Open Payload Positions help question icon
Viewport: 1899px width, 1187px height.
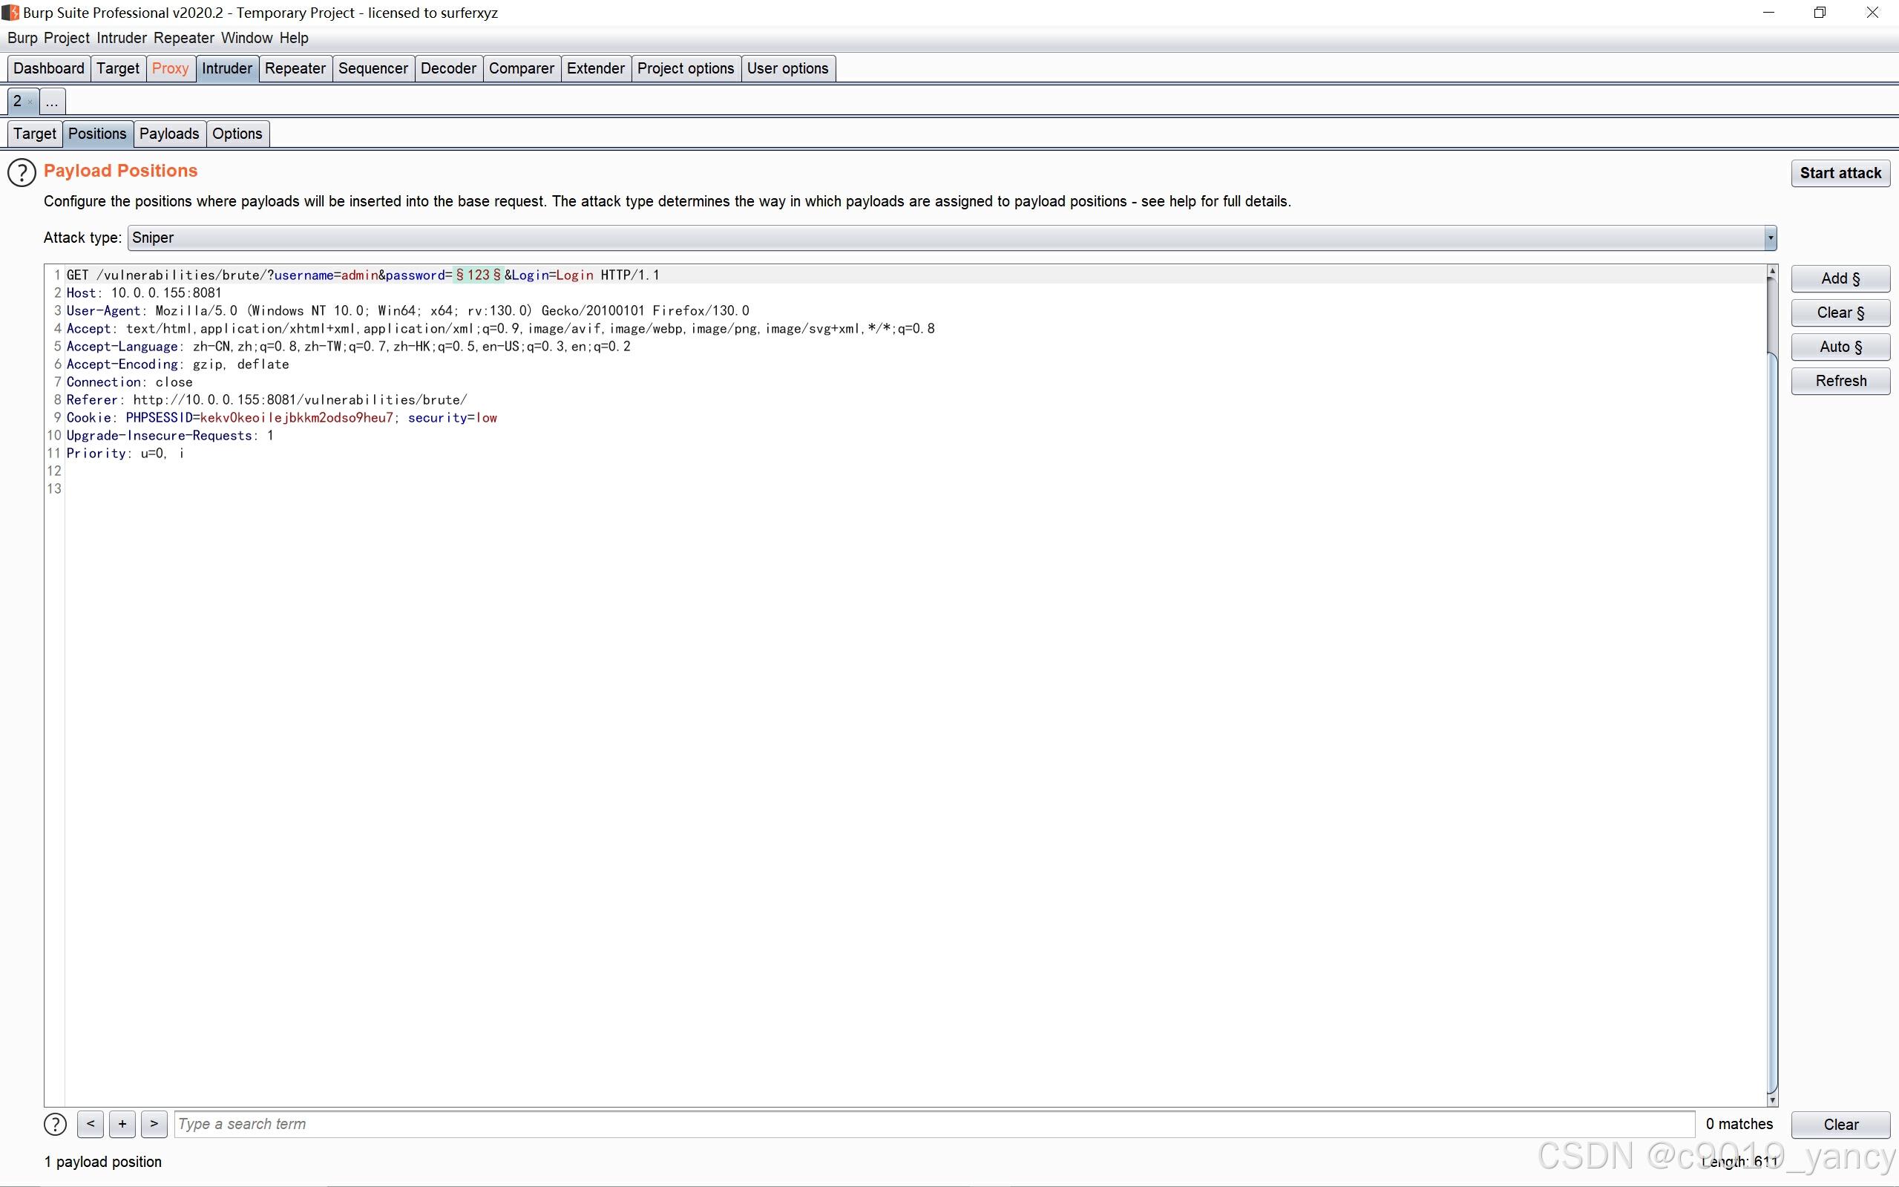coord(22,173)
